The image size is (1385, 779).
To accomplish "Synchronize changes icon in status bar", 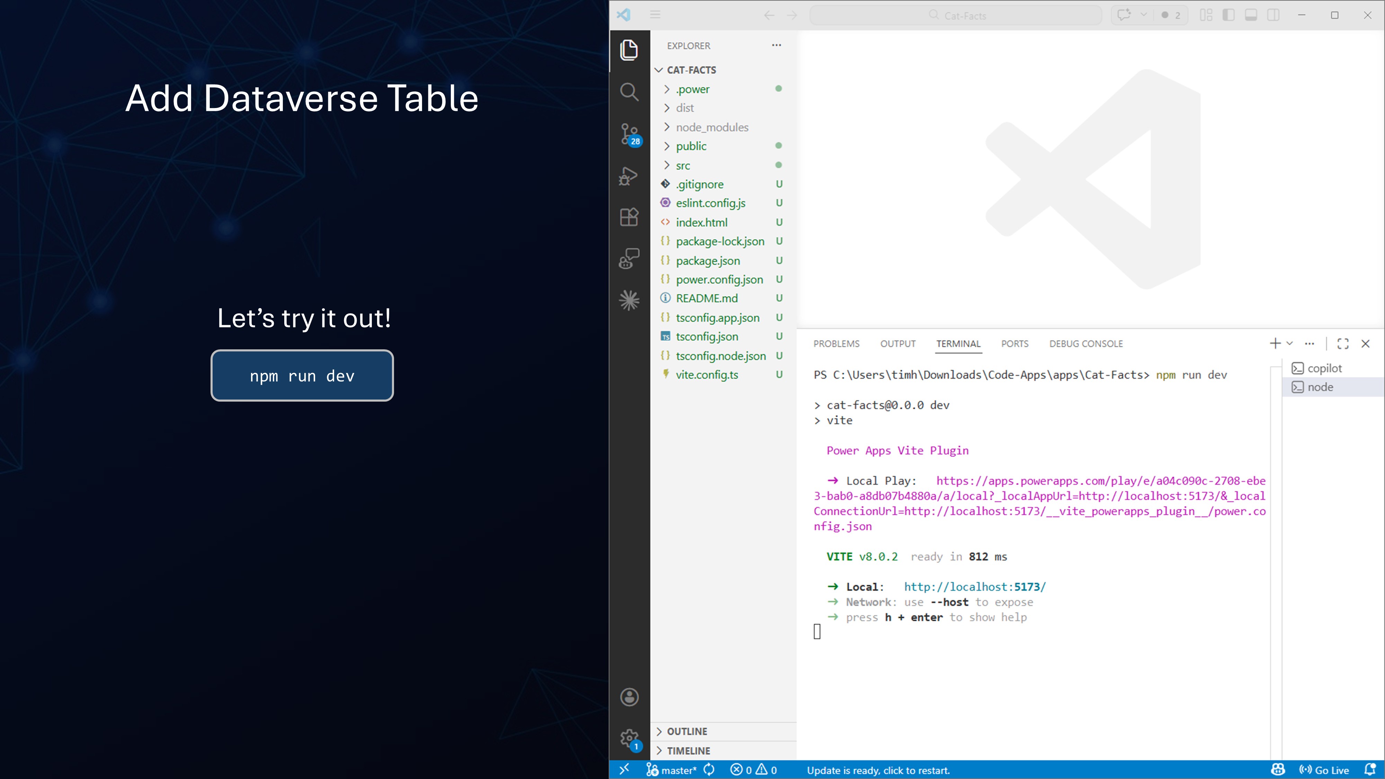I will click(709, 770).
